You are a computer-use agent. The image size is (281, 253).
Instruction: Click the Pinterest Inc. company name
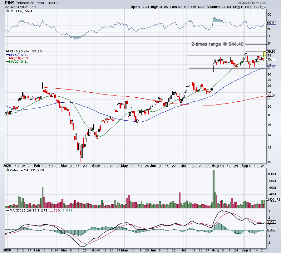coord(26,3)
